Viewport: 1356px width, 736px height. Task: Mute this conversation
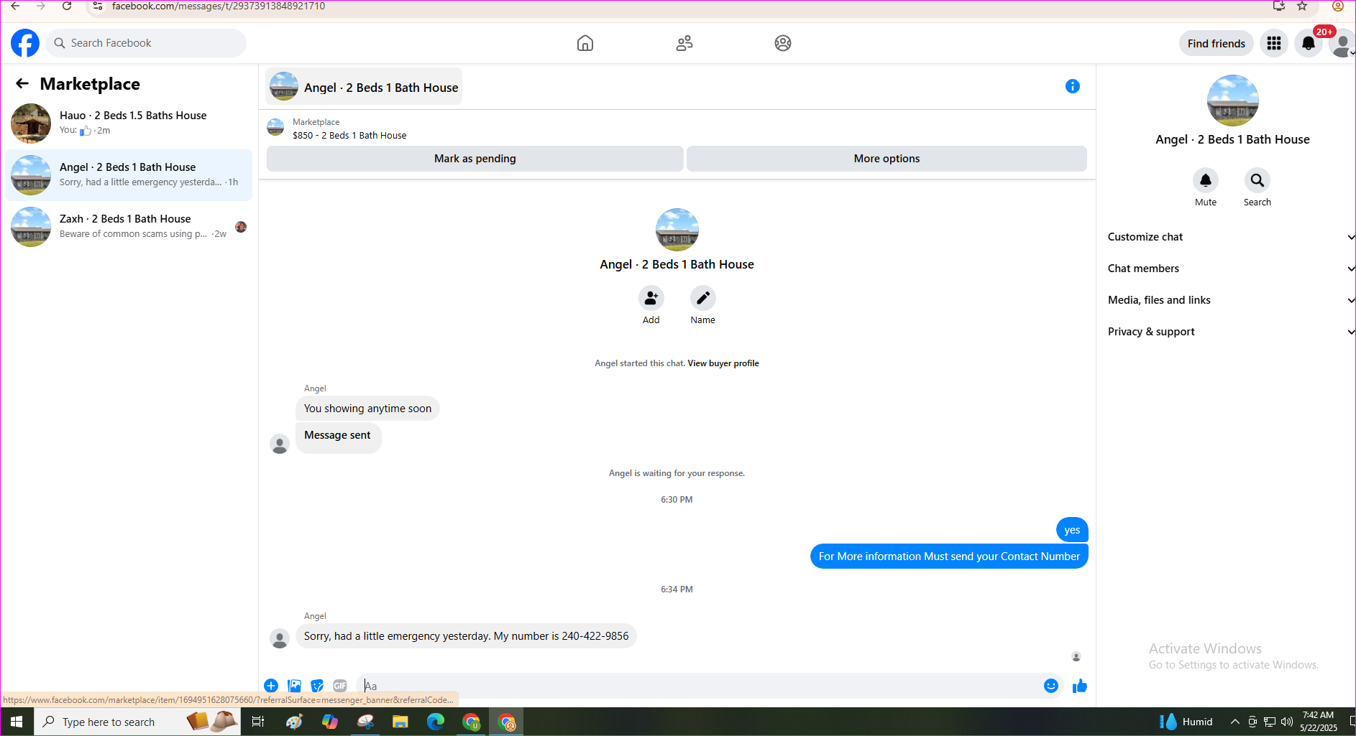click(x=1206, y=180)
